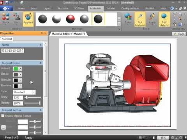Open the 3D View ribbon tab
Viewport: 187px width, 140px height.
[79, 9]
